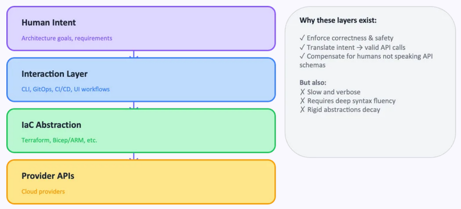Click the checkmark before Translate intent line

[302, 47]
